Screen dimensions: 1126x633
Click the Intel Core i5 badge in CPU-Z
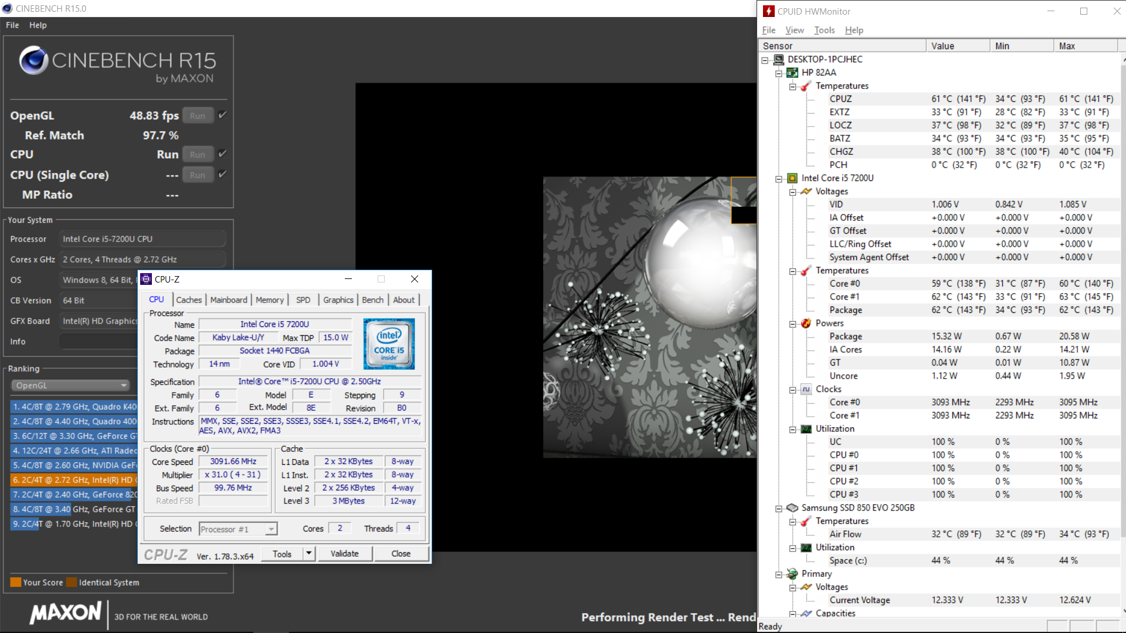click(389, 343)
